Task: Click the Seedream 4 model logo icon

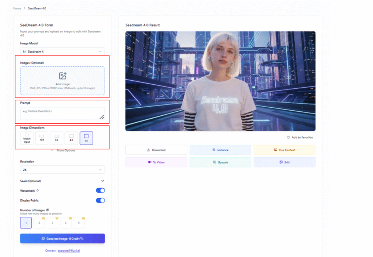Action: click(x=24, y=51)
